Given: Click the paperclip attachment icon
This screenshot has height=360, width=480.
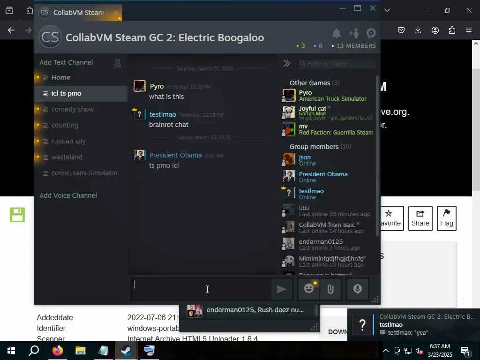Looking at the screenshot, I should (330, 289).
